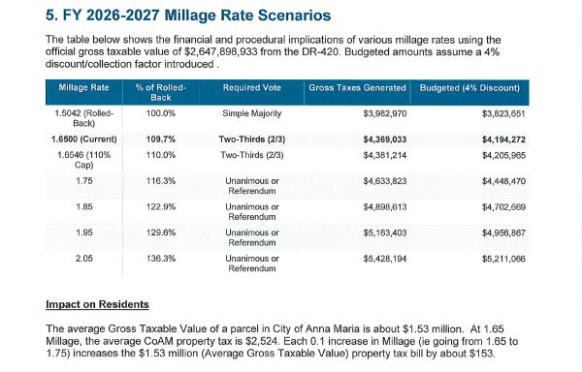Click the 116.3% rolled-back percentage
This screenshot has width=582, height=372.
coord(161,181)
